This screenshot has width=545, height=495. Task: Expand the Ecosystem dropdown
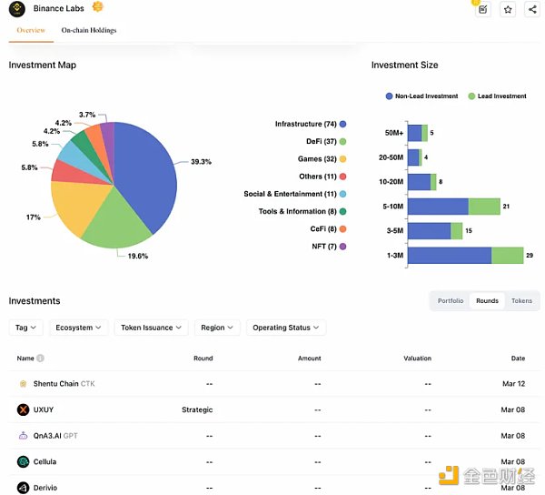pyautogui.click(x=79, y=328)
